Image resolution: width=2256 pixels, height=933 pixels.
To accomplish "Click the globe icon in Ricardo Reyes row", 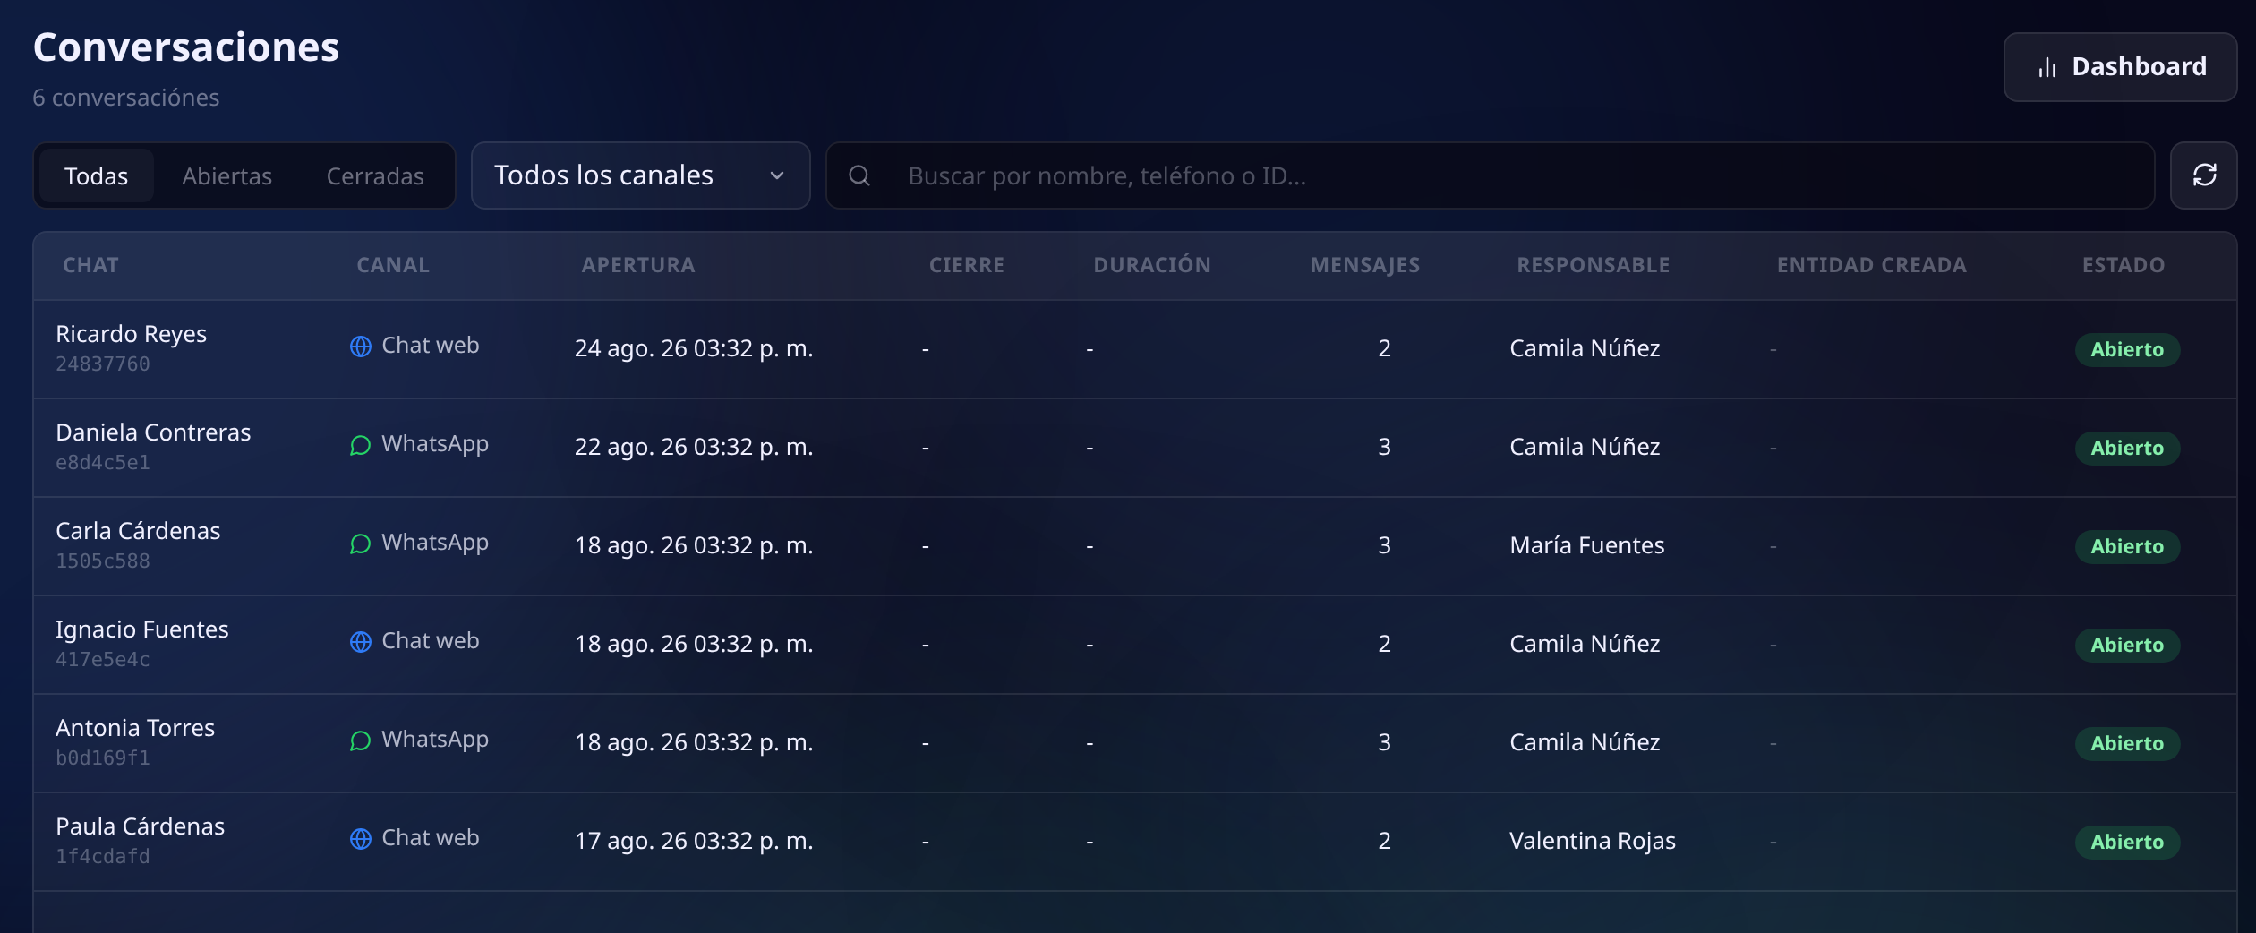I will (361, 347).
